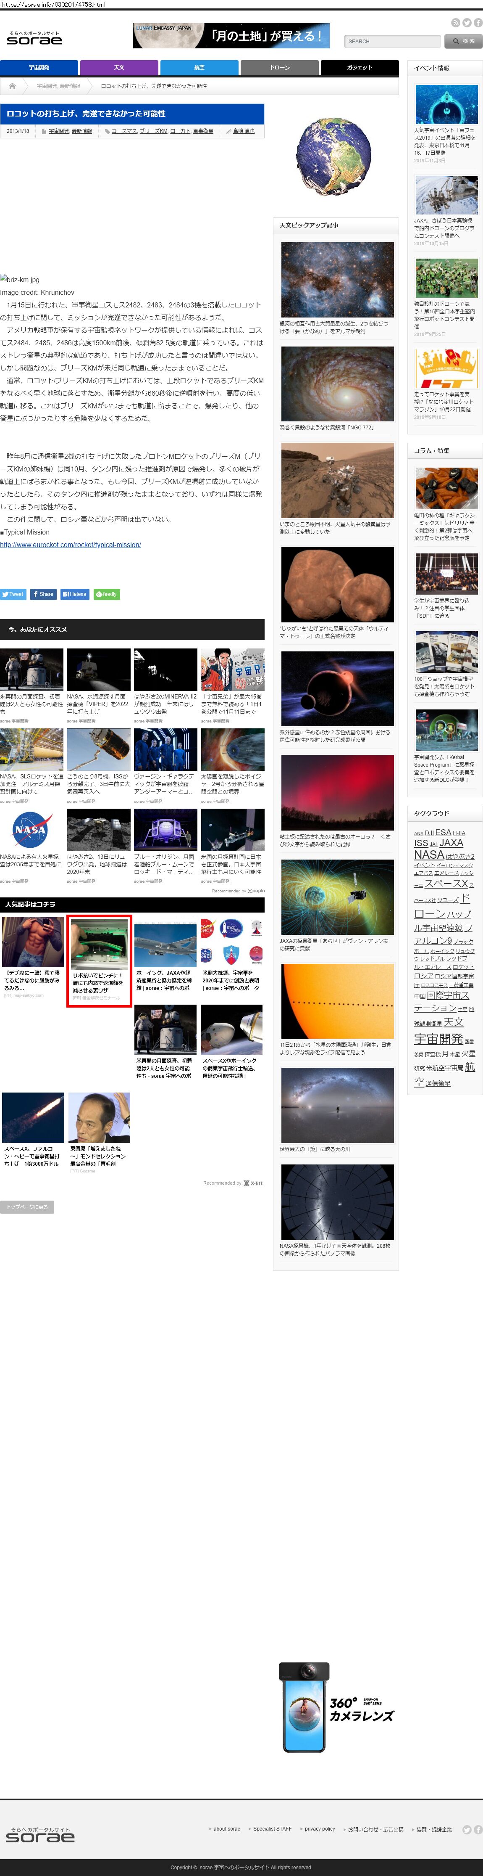Click the RSS feed icon in header

pyautogui.click(x=455, y=23)
